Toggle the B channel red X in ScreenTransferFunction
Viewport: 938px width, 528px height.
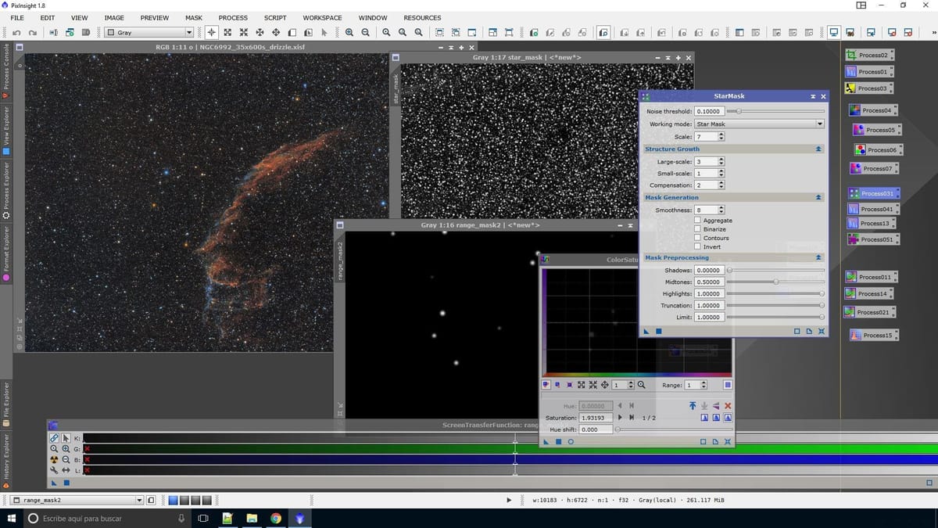[87, 459]
